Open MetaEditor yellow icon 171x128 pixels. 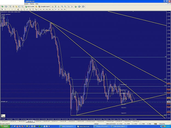[x=36, y=7]
